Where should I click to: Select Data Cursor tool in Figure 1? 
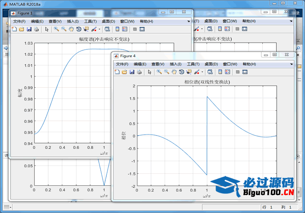click(x=86, y=29)
